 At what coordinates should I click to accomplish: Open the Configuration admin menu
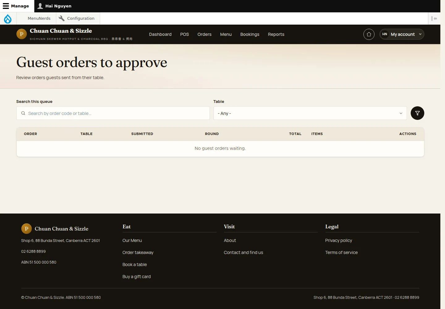coord(78,19)
